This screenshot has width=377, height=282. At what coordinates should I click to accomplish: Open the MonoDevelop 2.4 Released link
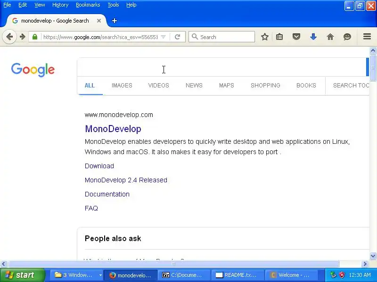coord(126,180)
